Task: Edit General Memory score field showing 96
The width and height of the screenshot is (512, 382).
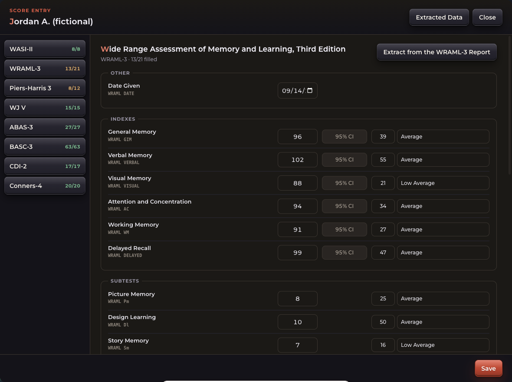Action: tap(298, 137)
